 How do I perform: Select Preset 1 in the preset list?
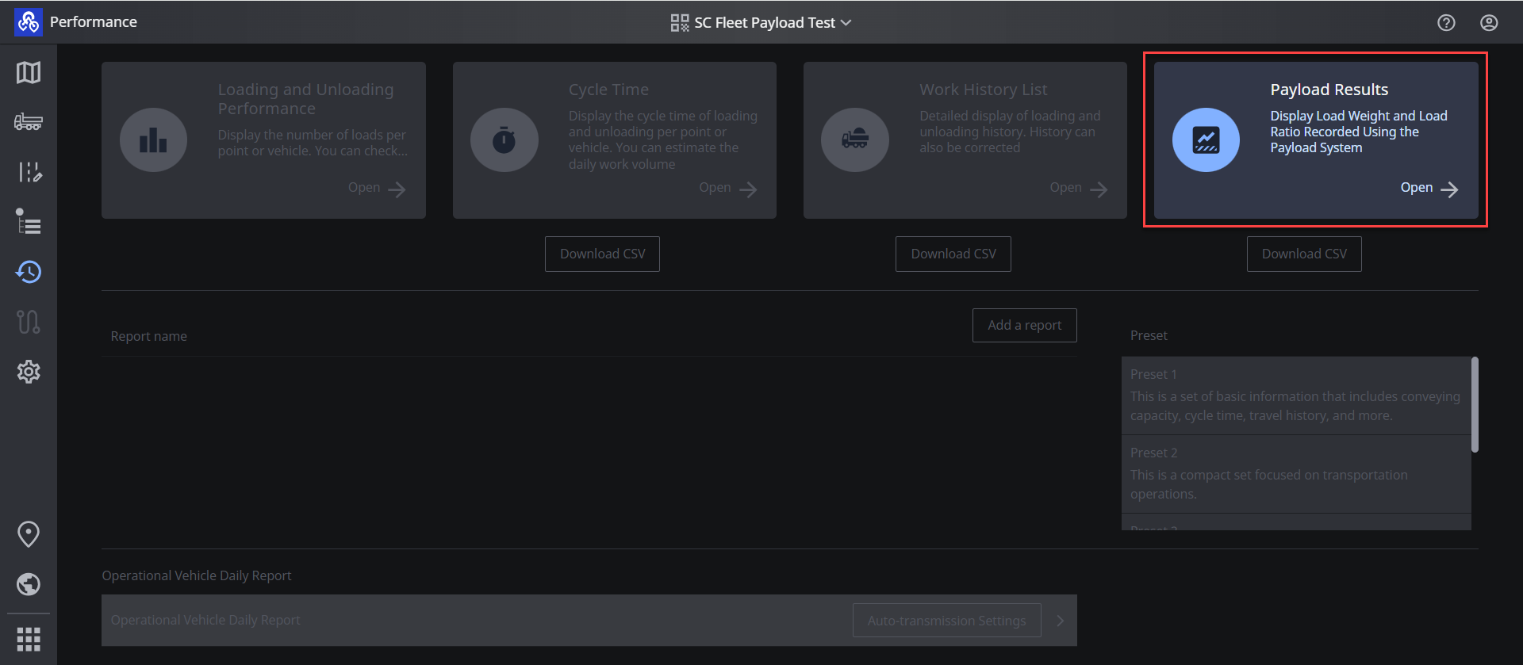(x=1296, y=396)
